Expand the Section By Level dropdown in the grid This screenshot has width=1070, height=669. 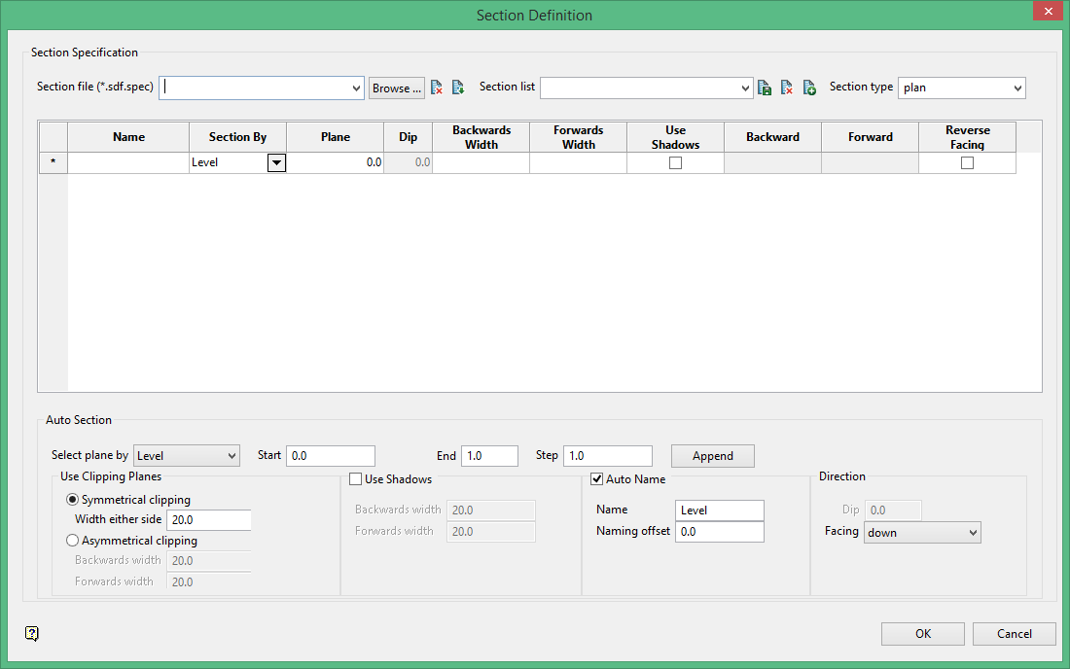coord(277,163)
